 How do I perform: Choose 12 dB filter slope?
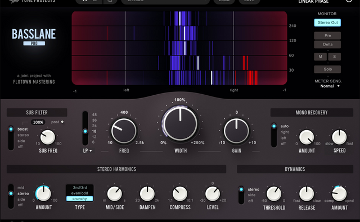tap(94, 137)
